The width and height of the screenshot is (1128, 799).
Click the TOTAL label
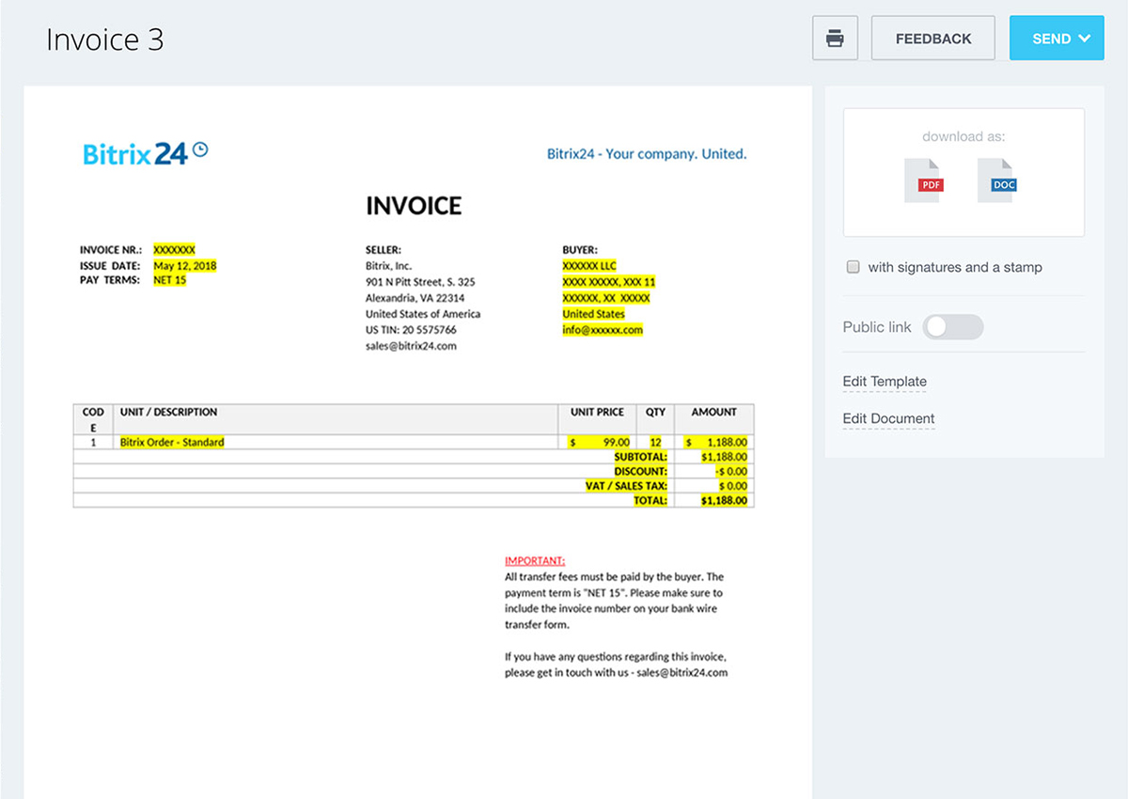pyautogui.click(x=650, y=501)
